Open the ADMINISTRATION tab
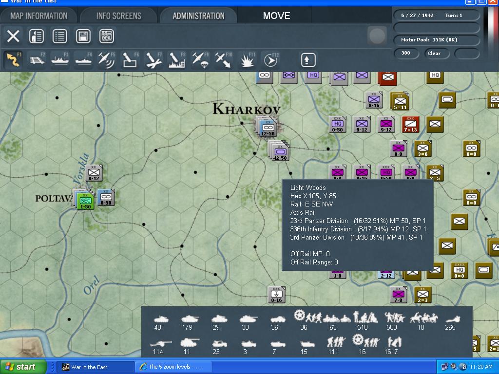 pyautogui.click(x=199, y=16)
